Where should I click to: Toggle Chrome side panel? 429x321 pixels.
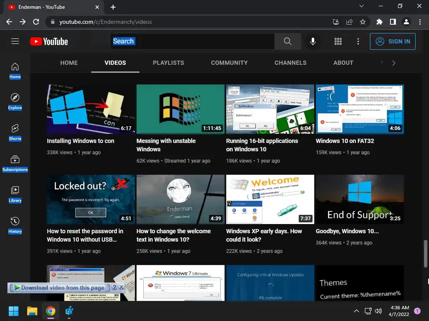(x=393, y=22)
